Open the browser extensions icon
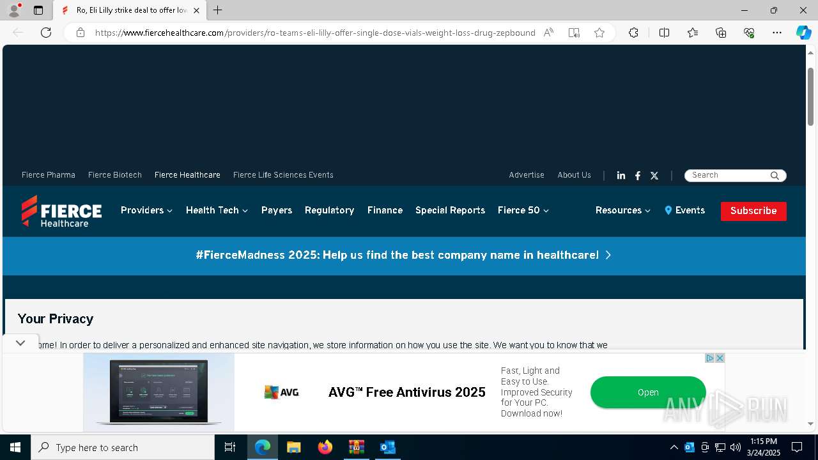 coord(633,33)
